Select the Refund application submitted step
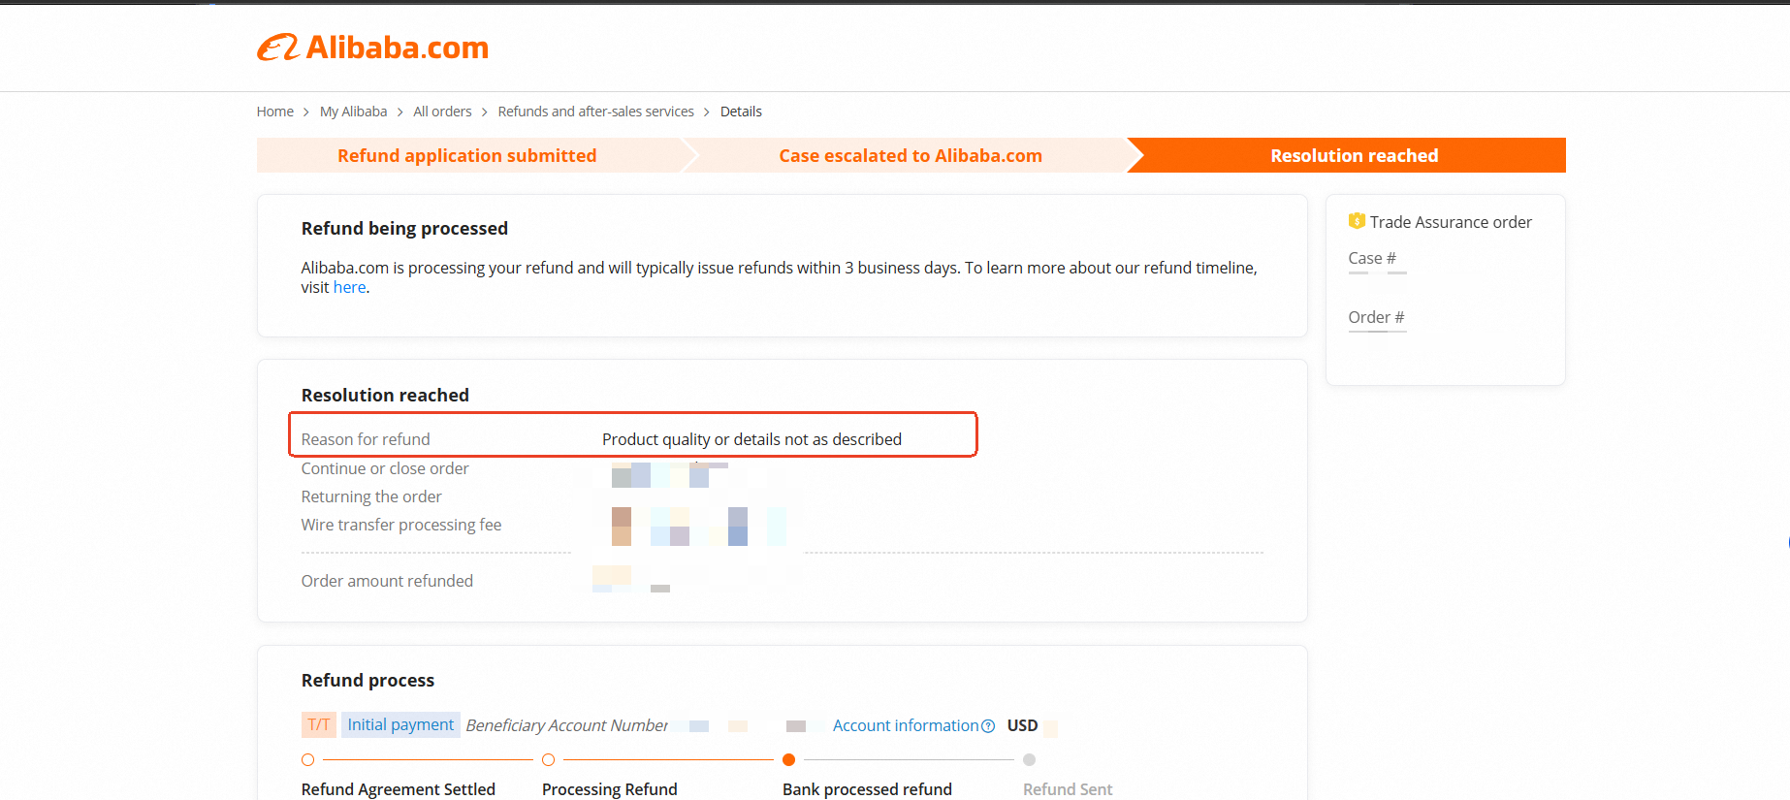This screenshot has height=800, width=1790. click(x=466, y=155)
